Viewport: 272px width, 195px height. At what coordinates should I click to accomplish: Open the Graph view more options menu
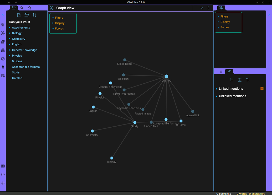[208, 8]
